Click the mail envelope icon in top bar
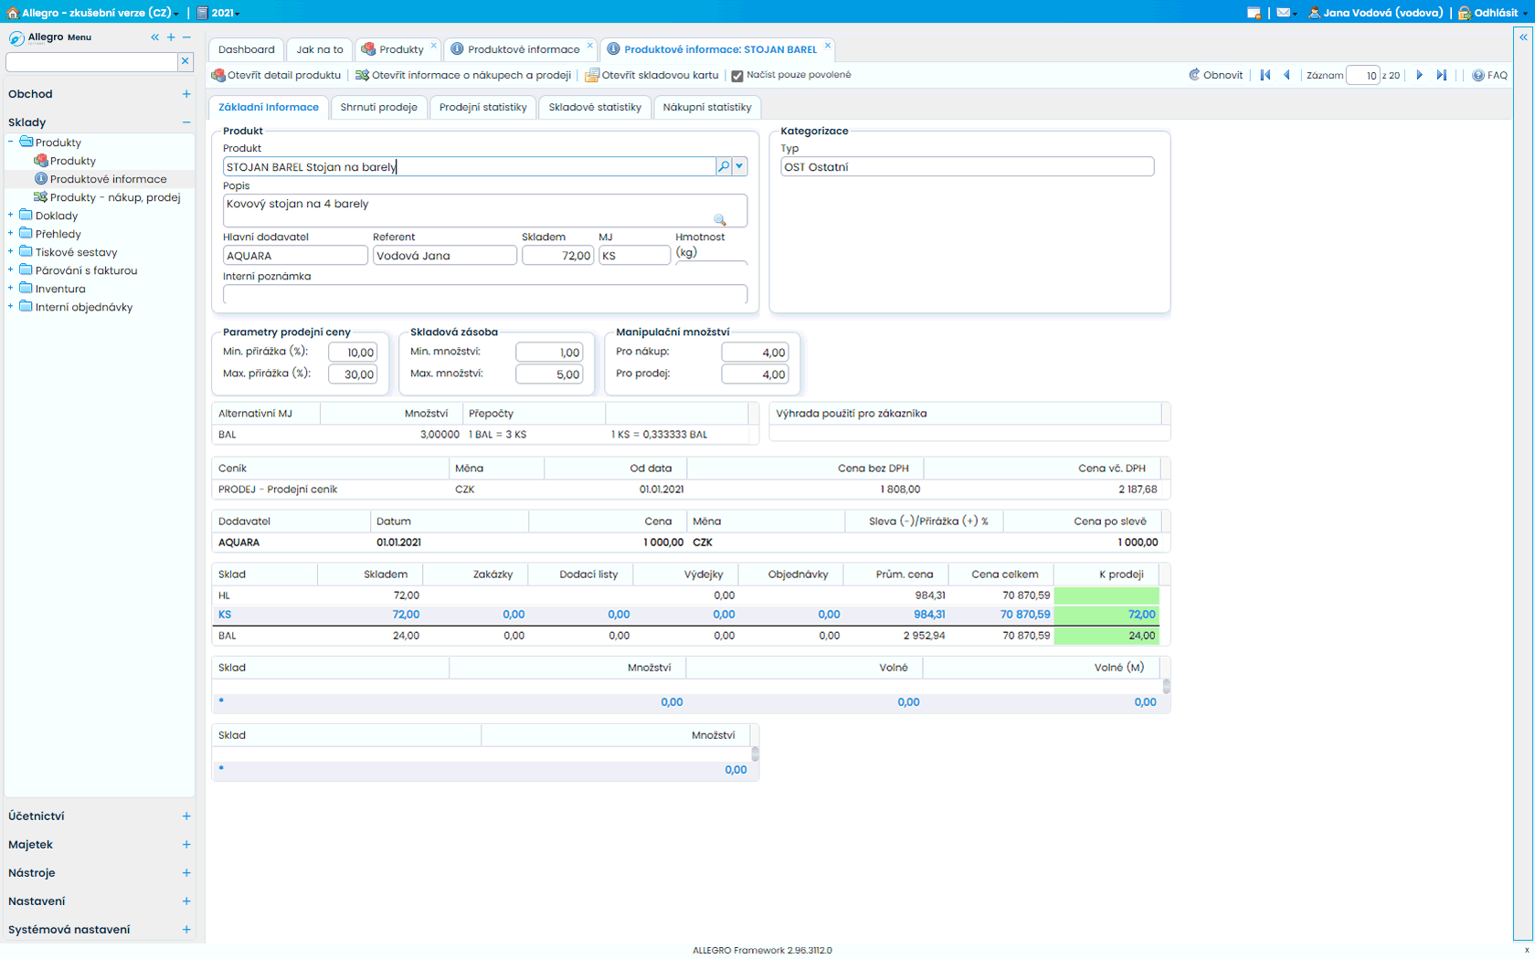The image size is (1535, 959). [1284, 13]
